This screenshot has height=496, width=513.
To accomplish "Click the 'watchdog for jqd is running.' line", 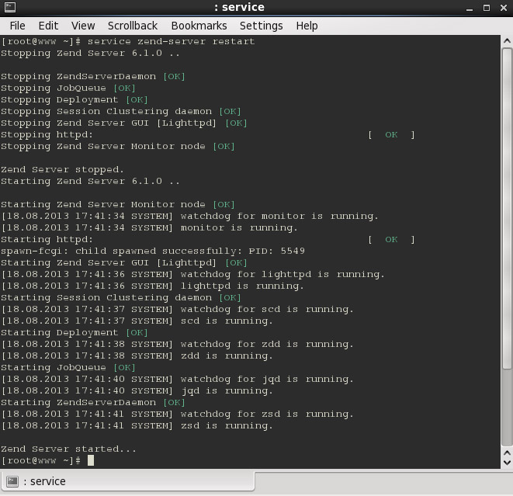I will (x=177, y=380).
